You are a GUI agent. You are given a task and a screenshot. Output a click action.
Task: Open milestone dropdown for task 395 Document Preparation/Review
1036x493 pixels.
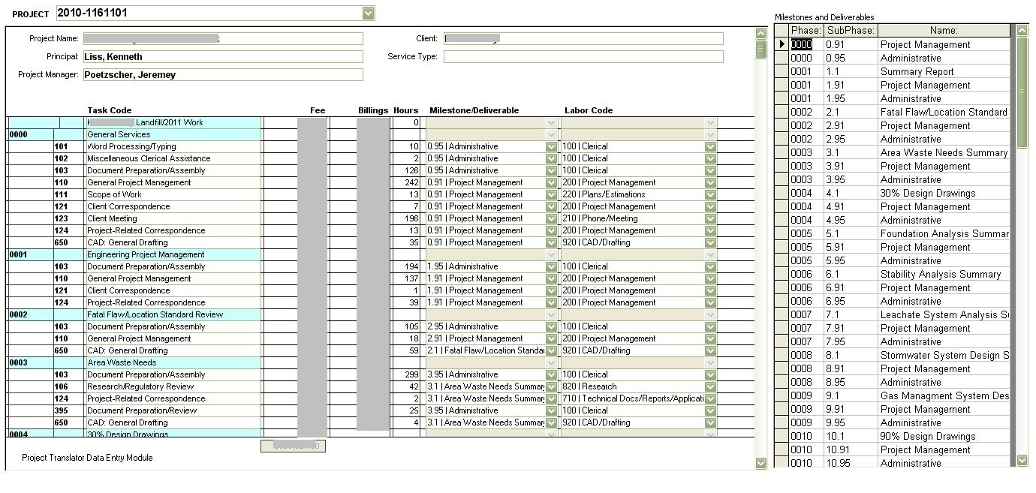click(551, 410)
